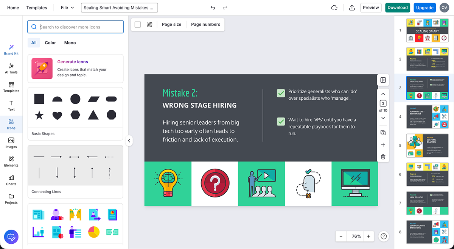
Task: Open the Templates top menu item
Action: coord(37,8)
